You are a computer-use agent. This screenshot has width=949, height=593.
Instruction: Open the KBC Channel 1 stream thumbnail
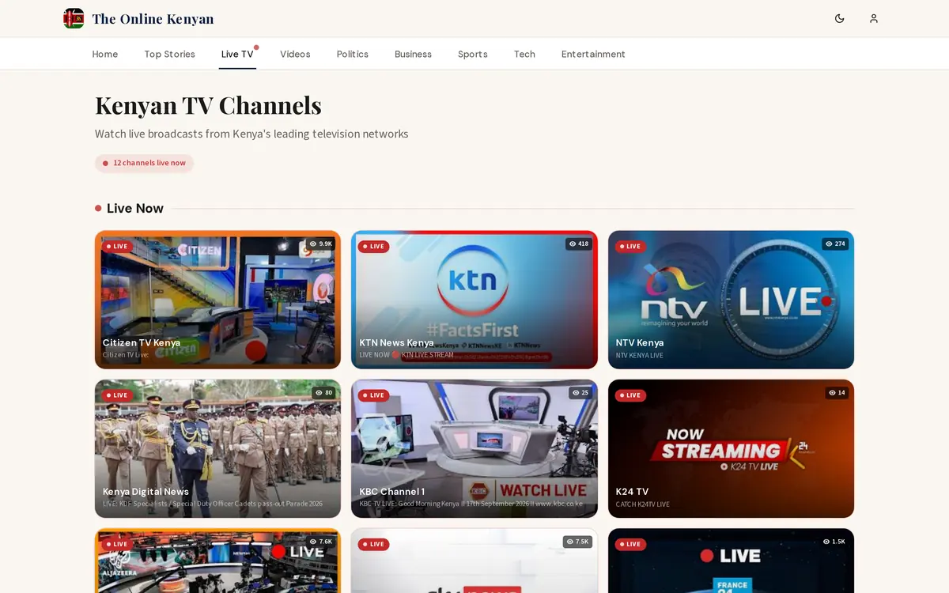(475, 448)
